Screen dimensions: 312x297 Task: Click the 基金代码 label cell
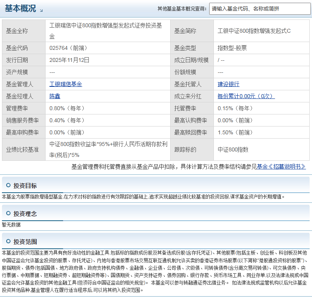click(x=24, y=48)
